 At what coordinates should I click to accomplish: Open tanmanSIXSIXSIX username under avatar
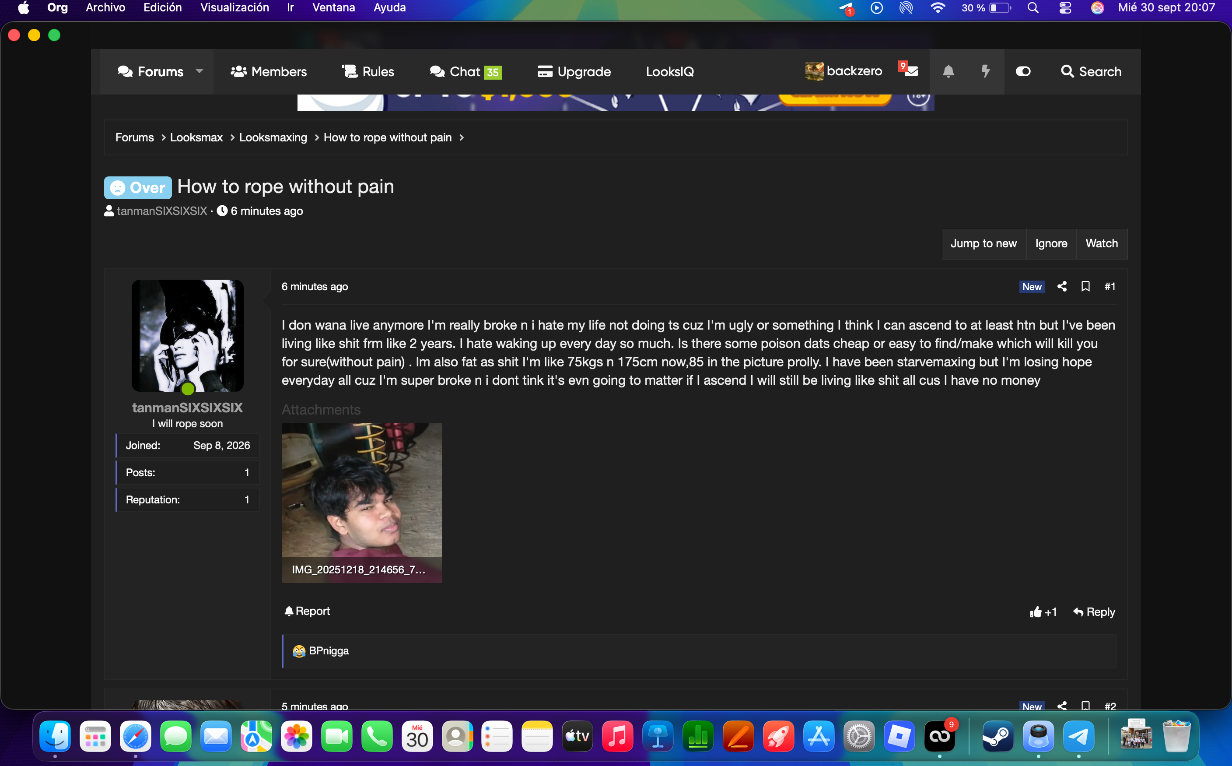(x=187, y=408)
